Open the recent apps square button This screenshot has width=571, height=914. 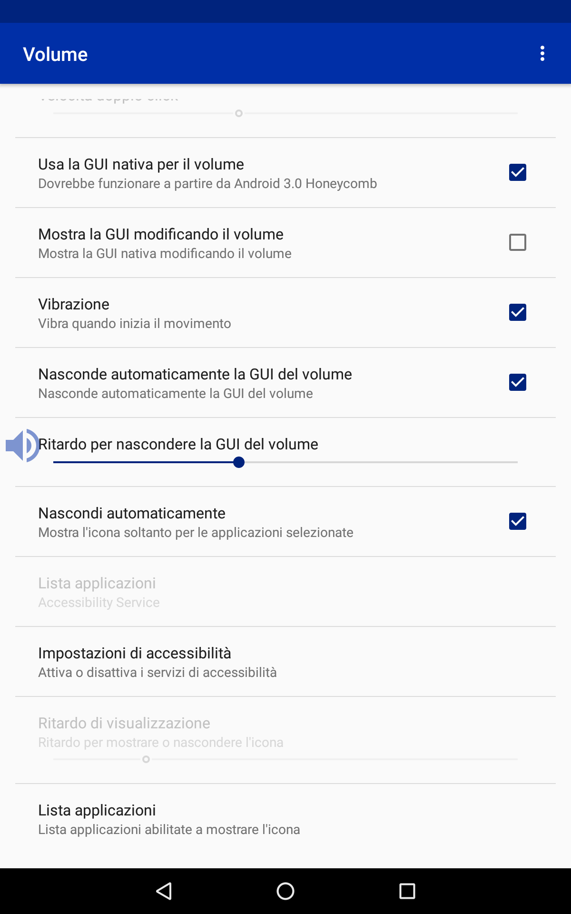coord(407,891)
